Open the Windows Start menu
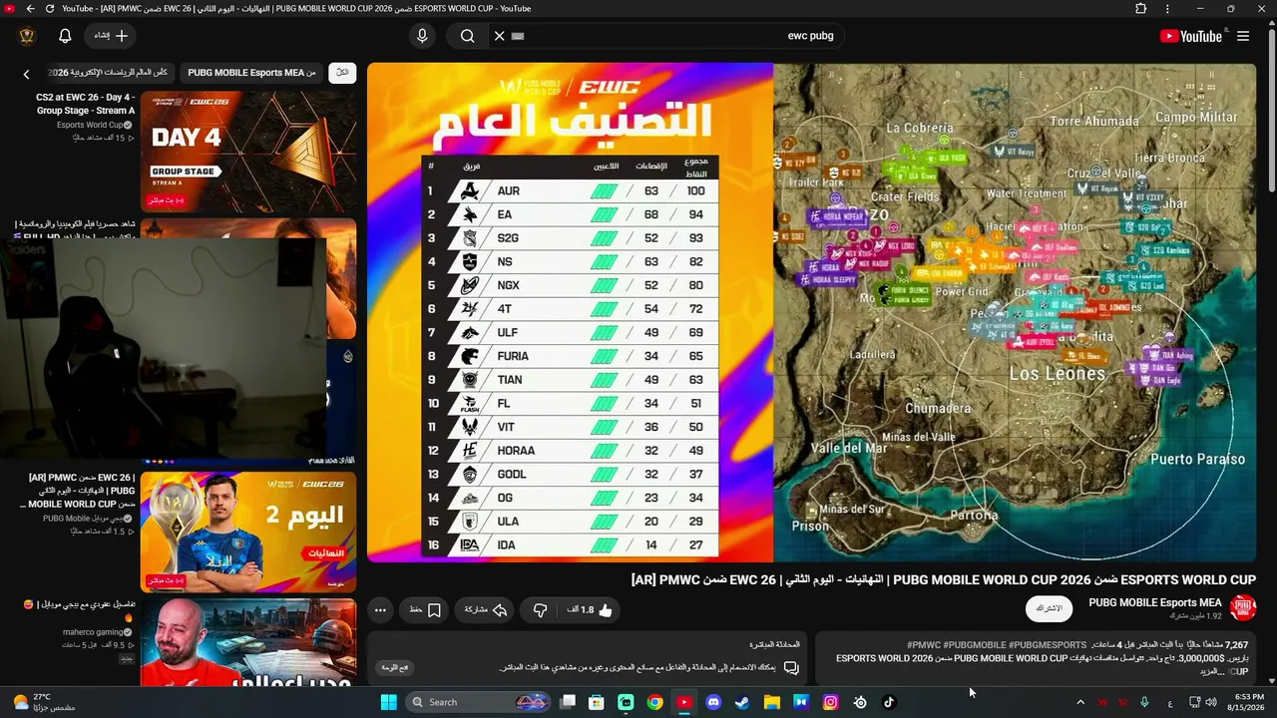Image resolution: width=1277 pixels, height=718 pixels. pyautogui.click(x=389, y=702)
